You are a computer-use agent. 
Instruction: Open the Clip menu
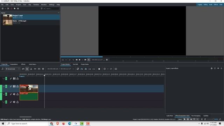[x=29, y=5]
